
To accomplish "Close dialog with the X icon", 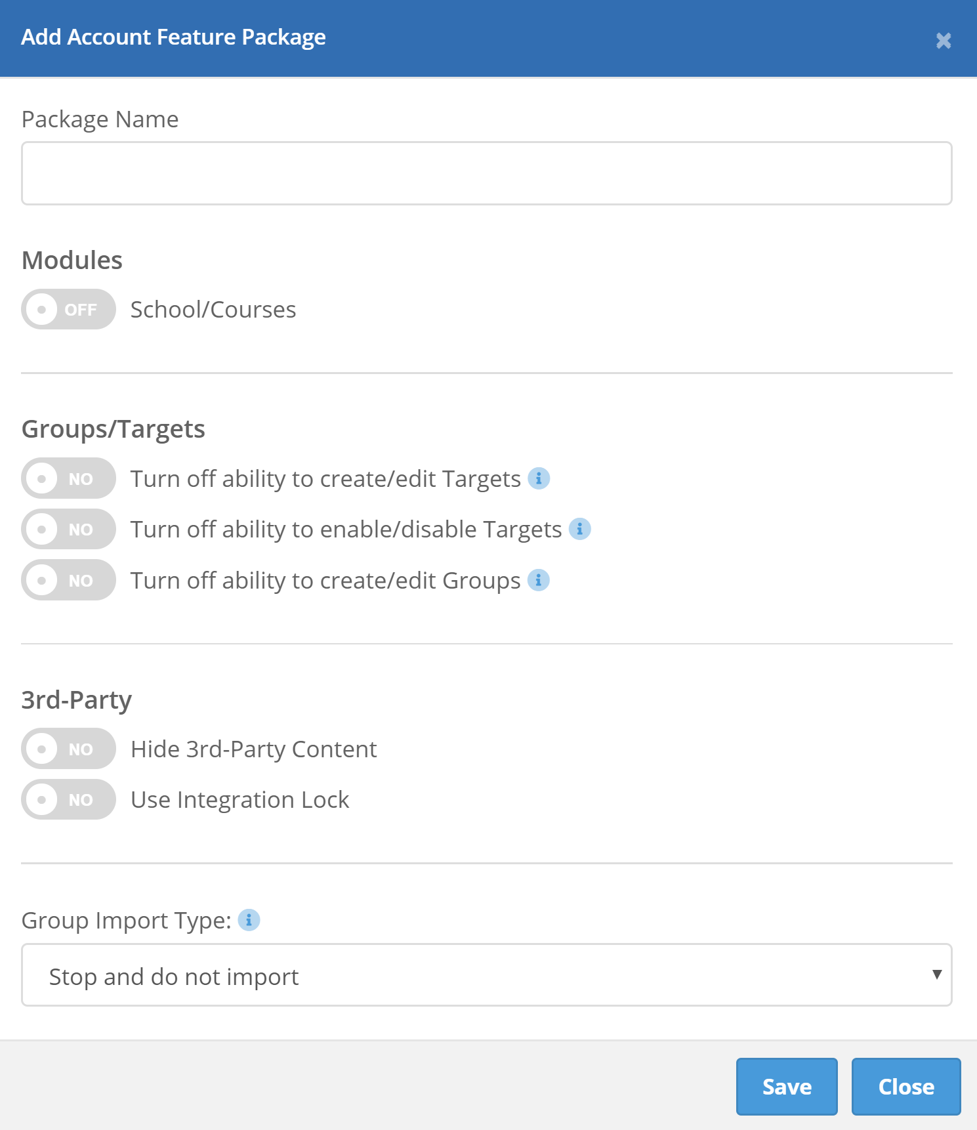I will (944, 41).
